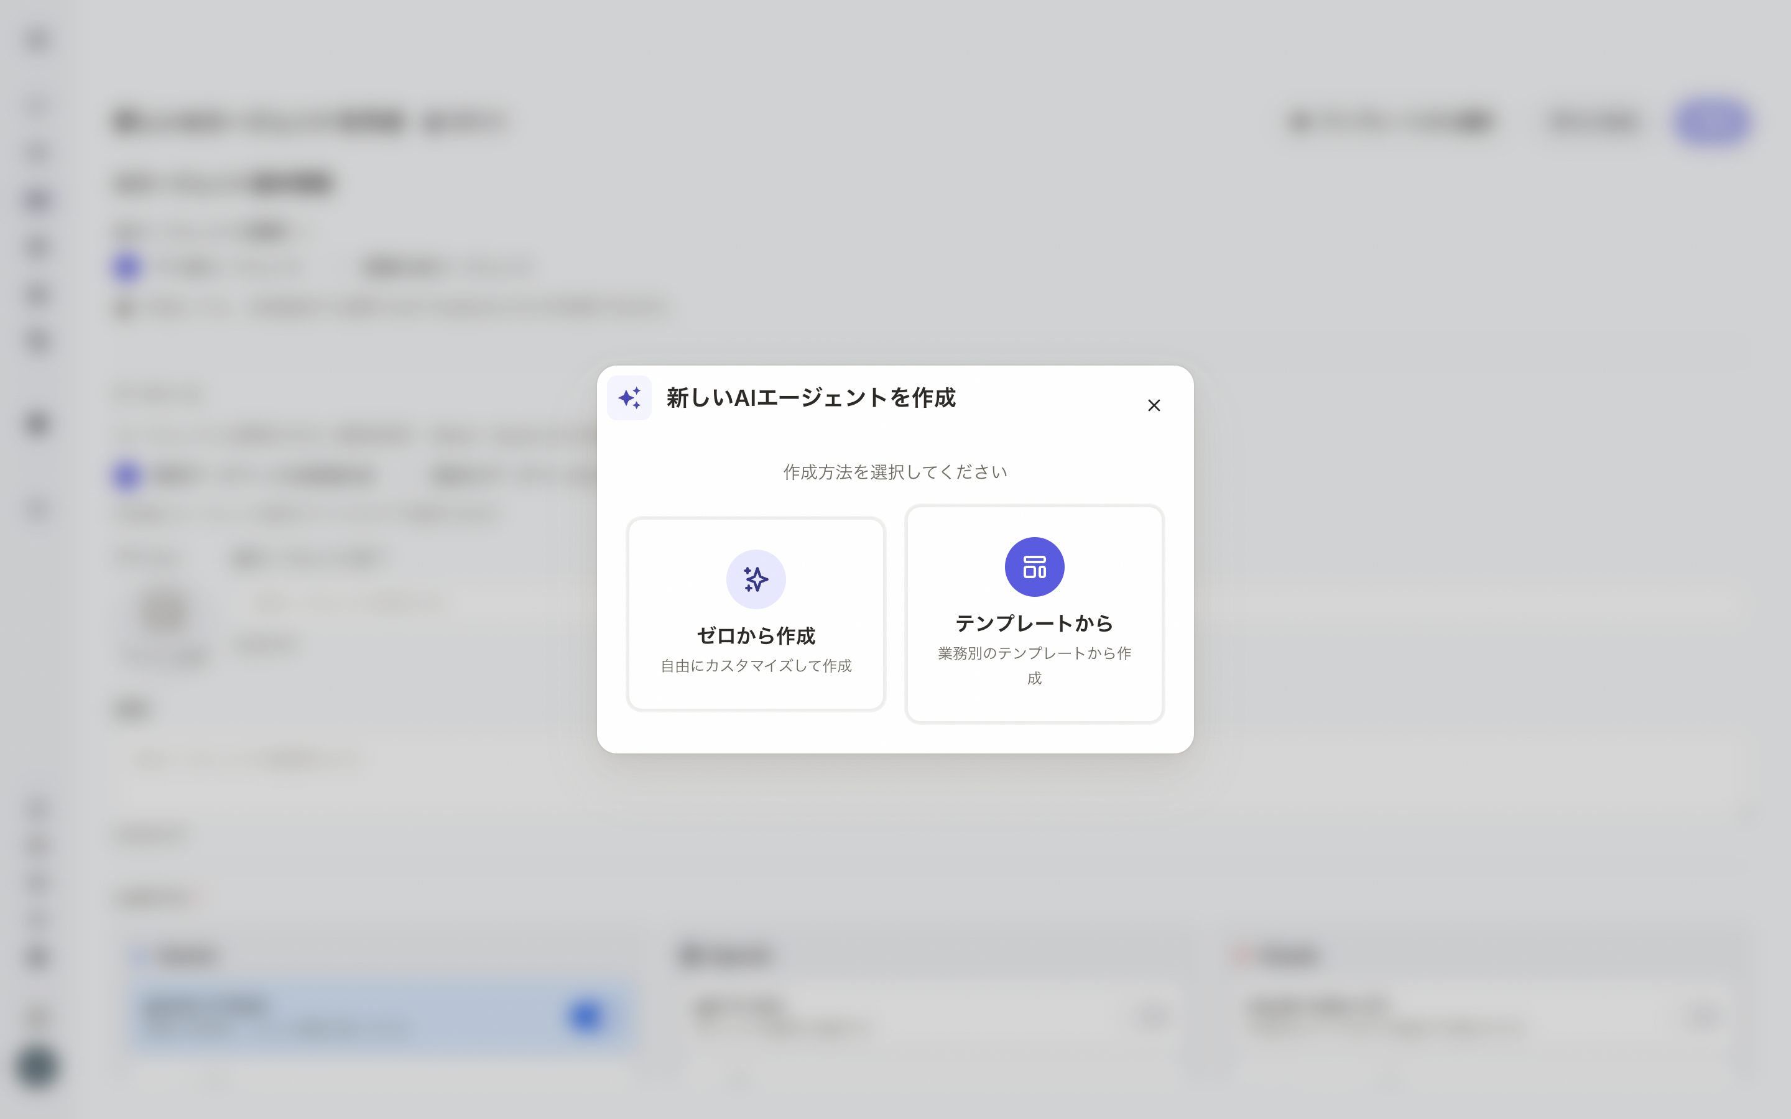1791x1119 pixels.
Task: Choose the テンプレートから card
Action: coord(1034,614)
